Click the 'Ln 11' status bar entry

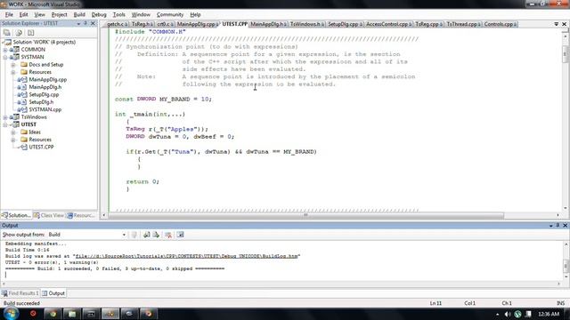(x=436, y=303)
